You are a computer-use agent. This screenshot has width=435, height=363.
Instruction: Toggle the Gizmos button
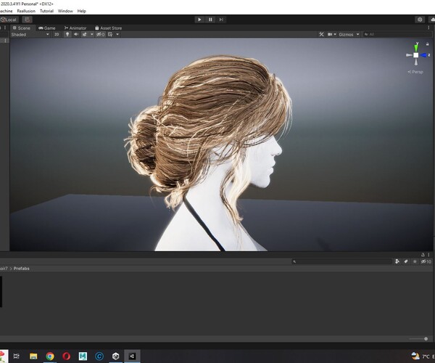346,34
